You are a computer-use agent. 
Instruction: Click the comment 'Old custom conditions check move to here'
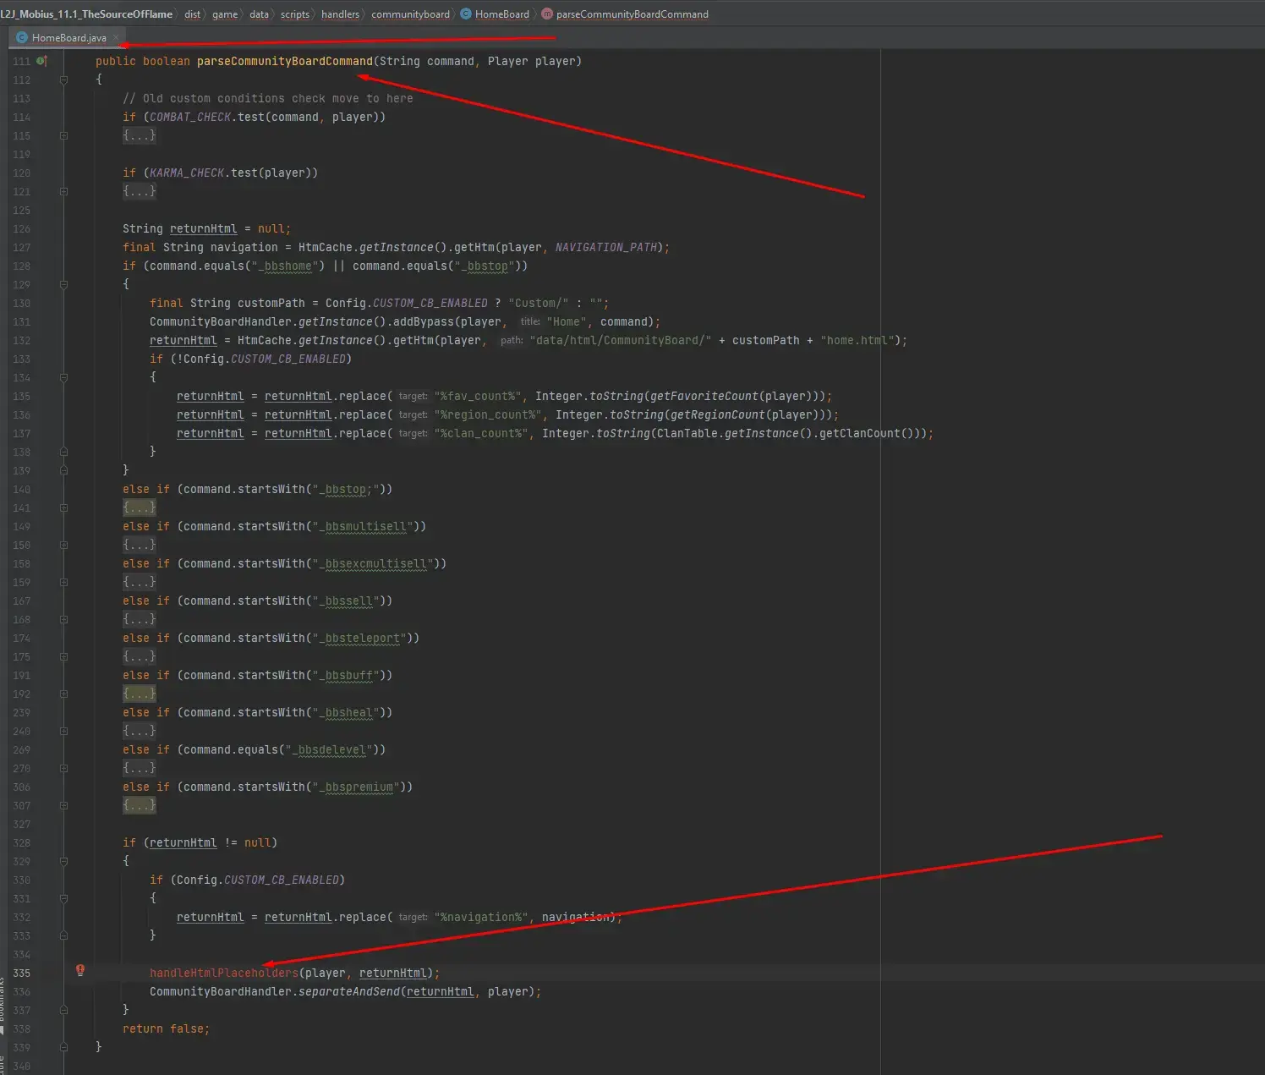(x=268, y=98)
